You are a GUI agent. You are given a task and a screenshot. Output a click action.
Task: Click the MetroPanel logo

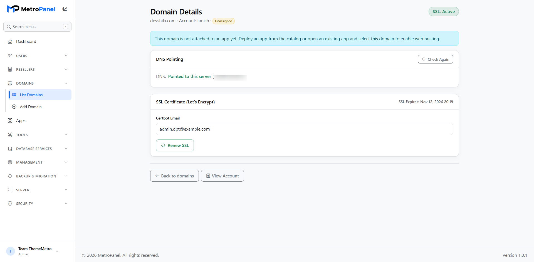click(x=31, y=9)
